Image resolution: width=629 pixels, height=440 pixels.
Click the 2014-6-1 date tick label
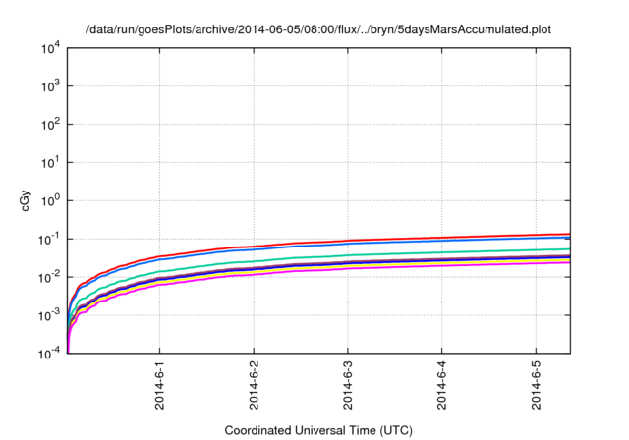159,385
